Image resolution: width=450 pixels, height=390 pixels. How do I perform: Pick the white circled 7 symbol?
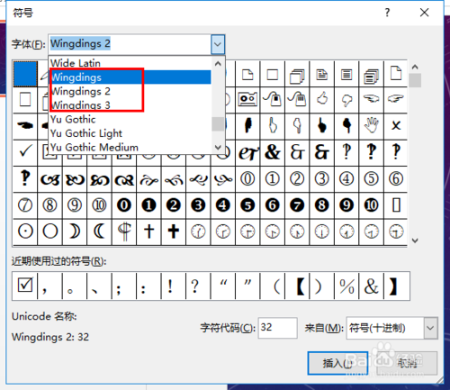click(25, 205)
